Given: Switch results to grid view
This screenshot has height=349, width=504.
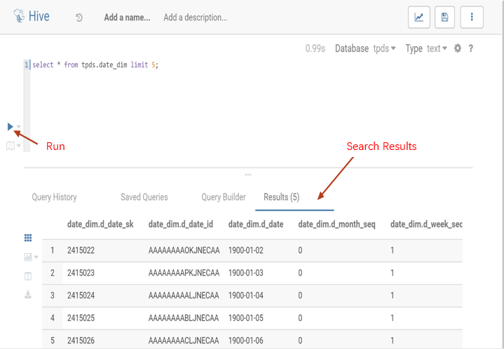Looking at the screenshot, I should pyautogui.click(x=29, y=238).
